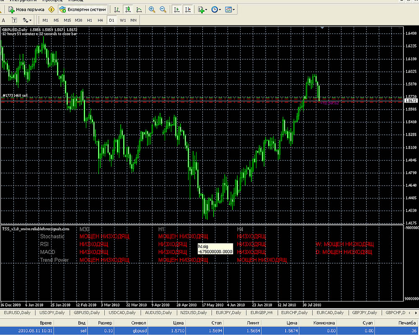Screen dimensions: 419x335
Task: Open the indicators dropdown with green plus
Action: point(202,10)
